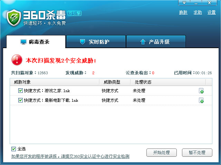Viewport: 221px width, 165px height.
Task: Click the headline 本次扫描发现2个安全威胁!
Action: (x=61, y=60)
